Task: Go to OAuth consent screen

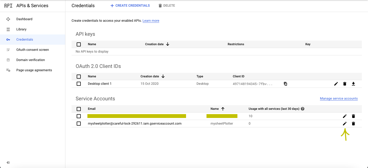Action: click(32, 50)
